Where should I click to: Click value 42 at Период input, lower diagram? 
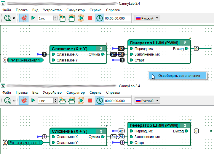[x=121, y=131]
